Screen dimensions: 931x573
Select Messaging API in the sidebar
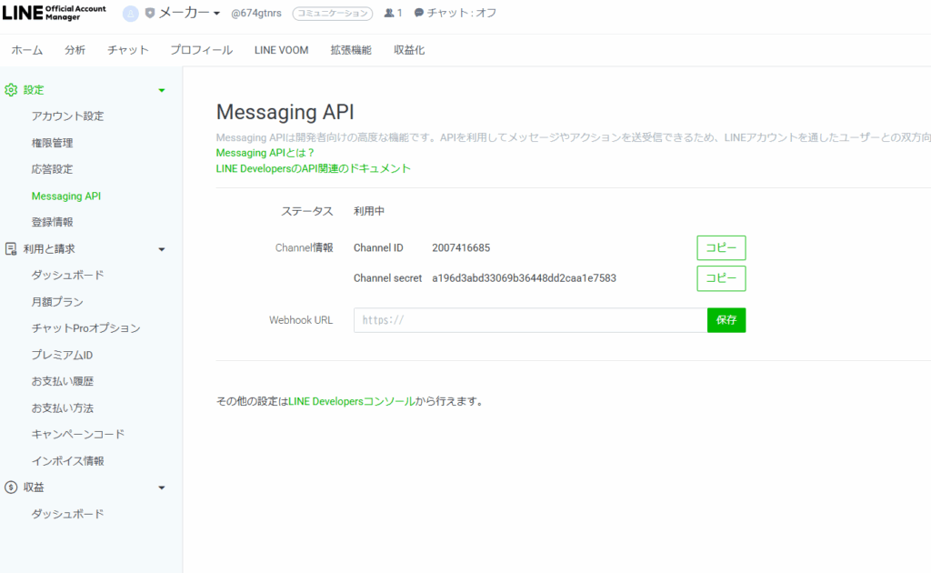(65, 196)
